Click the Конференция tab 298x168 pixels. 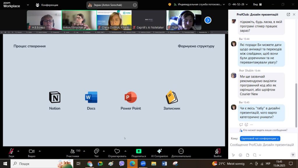[x=47, y=5]
